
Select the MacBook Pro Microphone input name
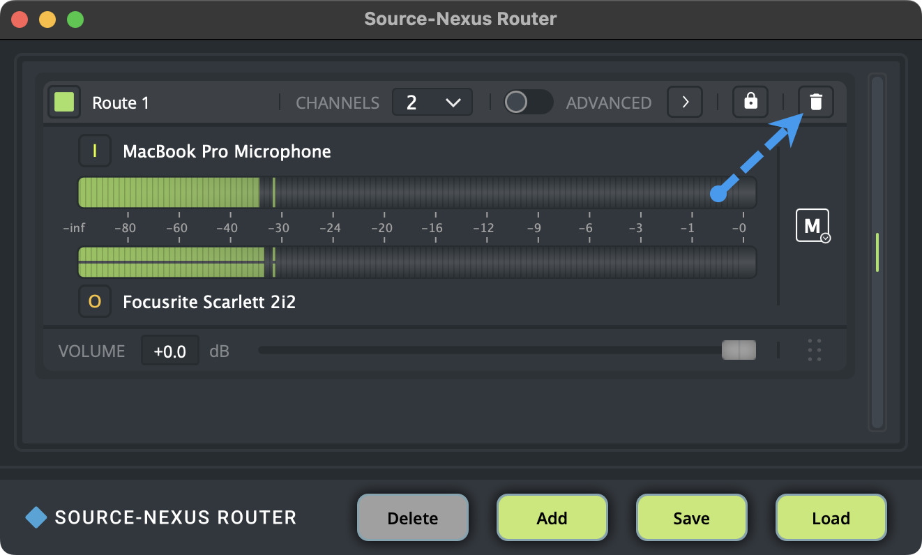227,151
